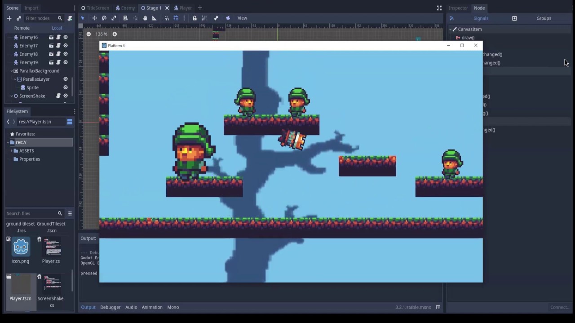Go to previous folder in FileSystem

(x=8, y=122)
